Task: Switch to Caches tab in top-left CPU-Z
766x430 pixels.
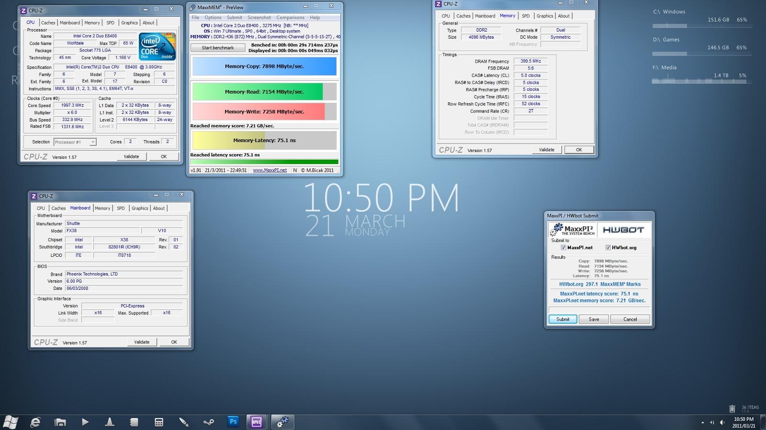Action: pyautogui.click(x=48, y=22)
